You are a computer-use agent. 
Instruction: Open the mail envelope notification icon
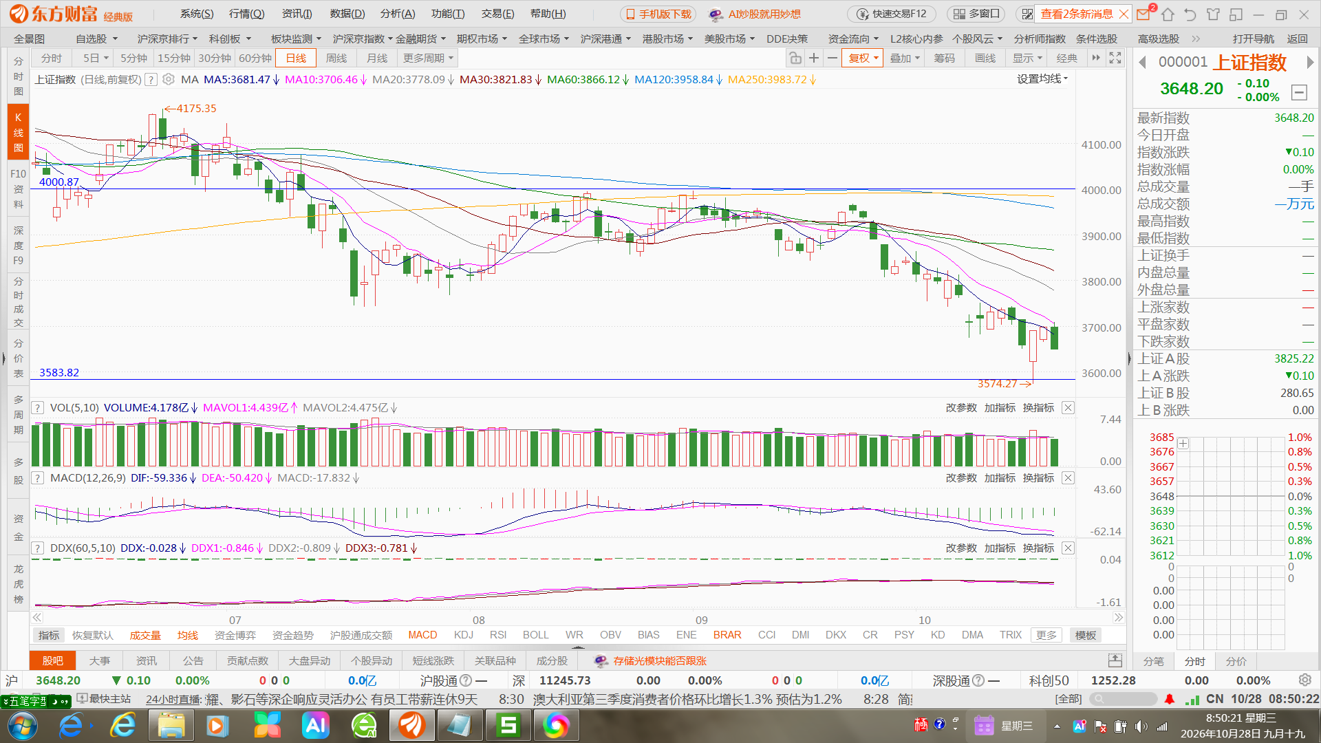[1143, 14]
